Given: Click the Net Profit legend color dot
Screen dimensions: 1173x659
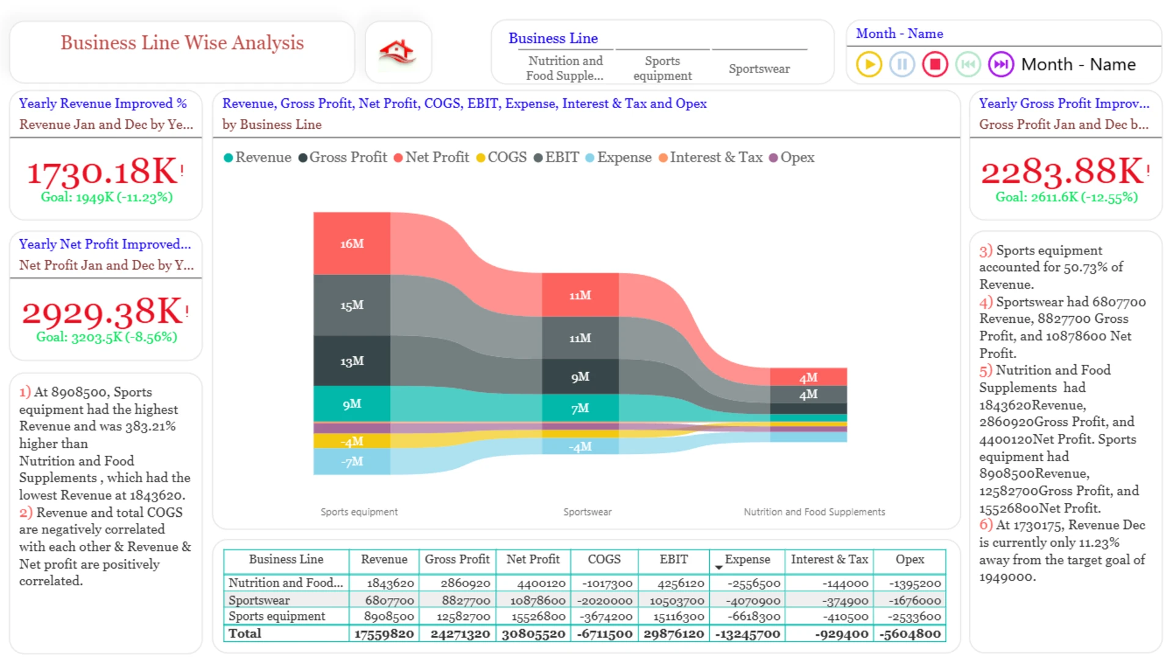Looking at the screenshot, I should coord(398,157).
